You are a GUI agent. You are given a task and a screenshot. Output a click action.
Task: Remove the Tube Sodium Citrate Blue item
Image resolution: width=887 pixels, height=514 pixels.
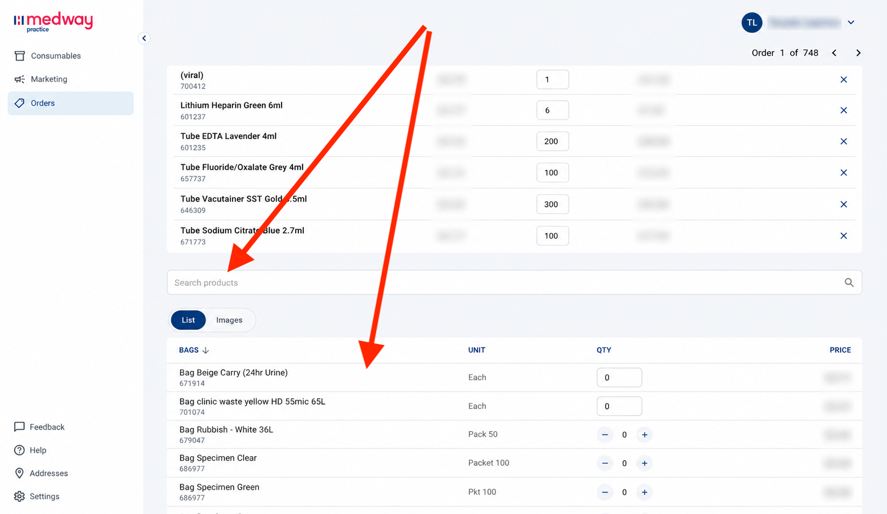click(x=844, y=236)
